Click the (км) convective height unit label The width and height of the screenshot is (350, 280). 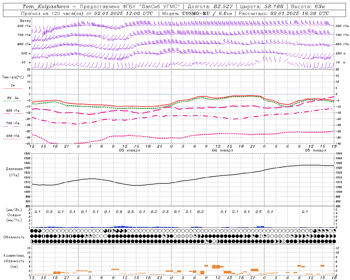[14, 266]
